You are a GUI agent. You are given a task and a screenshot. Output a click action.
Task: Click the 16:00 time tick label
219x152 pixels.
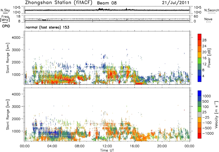(134, 146)
